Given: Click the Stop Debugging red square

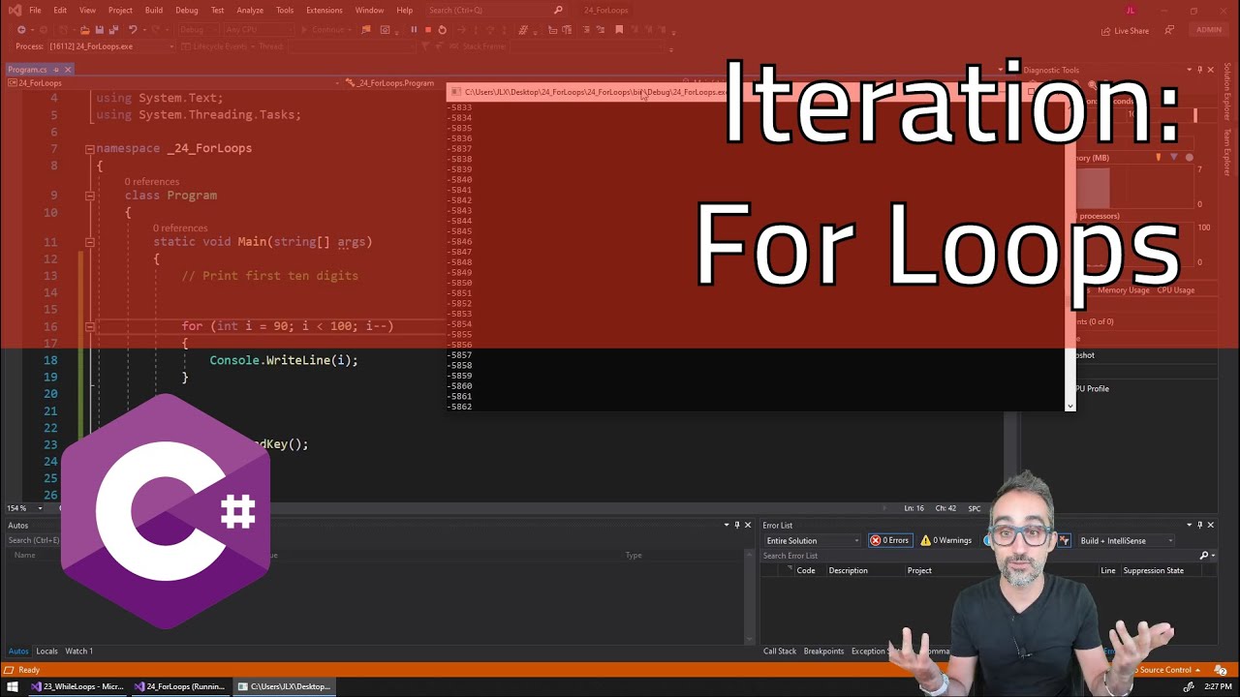Looking at the screenshot, I should coord(428,30).
